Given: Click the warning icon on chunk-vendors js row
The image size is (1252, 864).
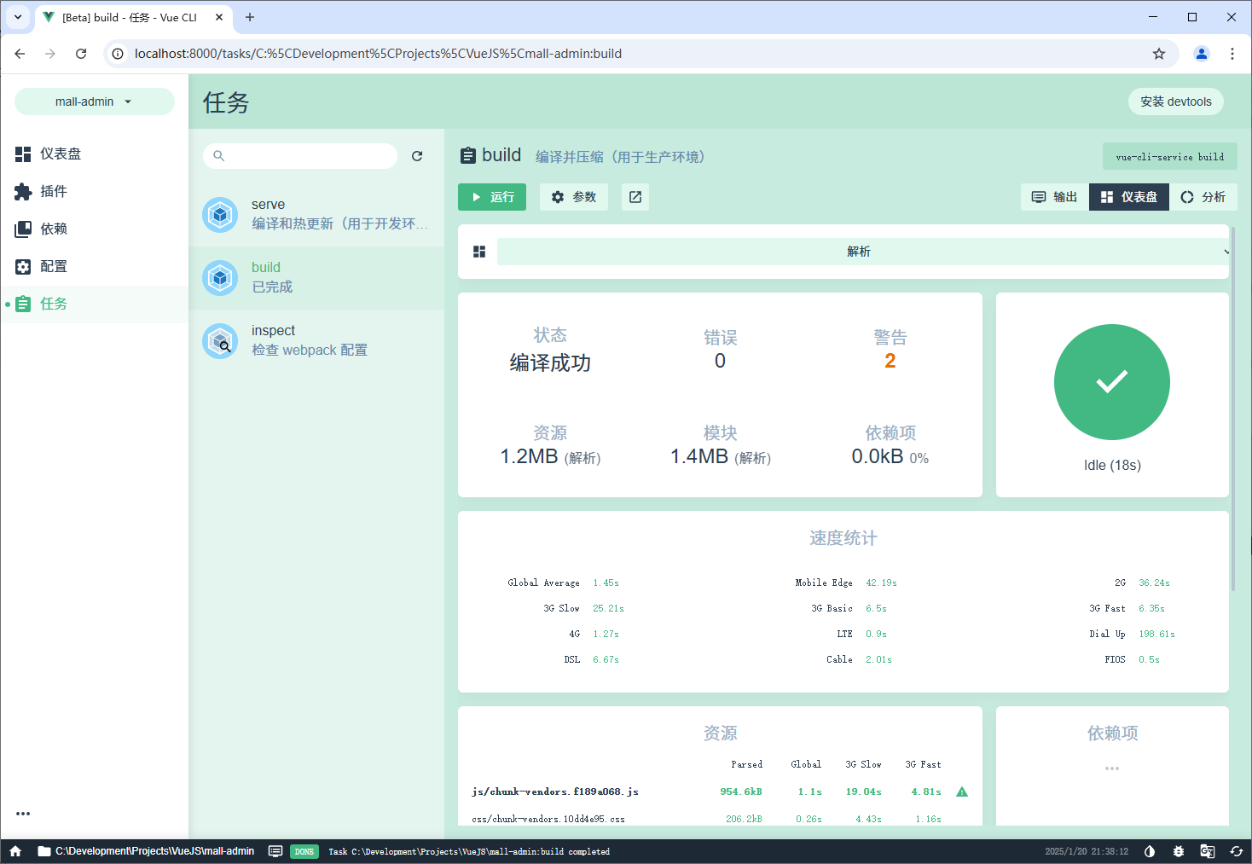Looking at the screenshot, I should 962,792.
